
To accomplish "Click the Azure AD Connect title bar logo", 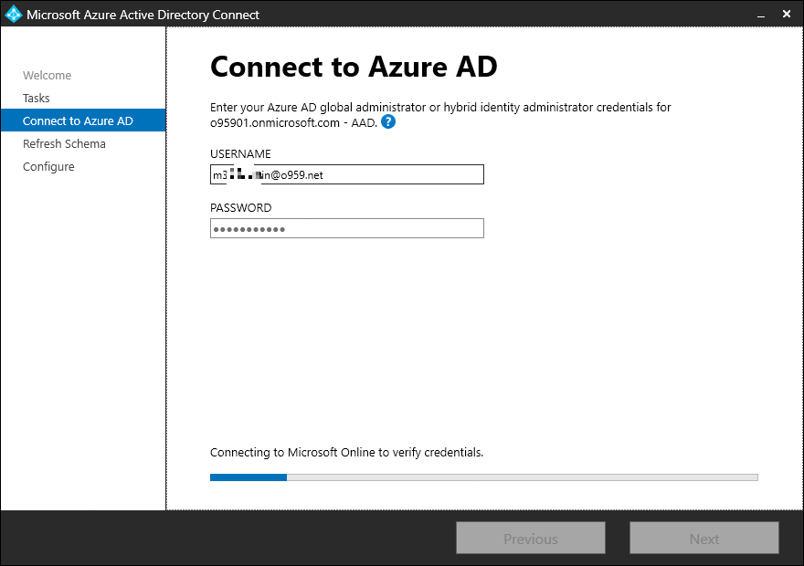I will [x=14, y=15].
